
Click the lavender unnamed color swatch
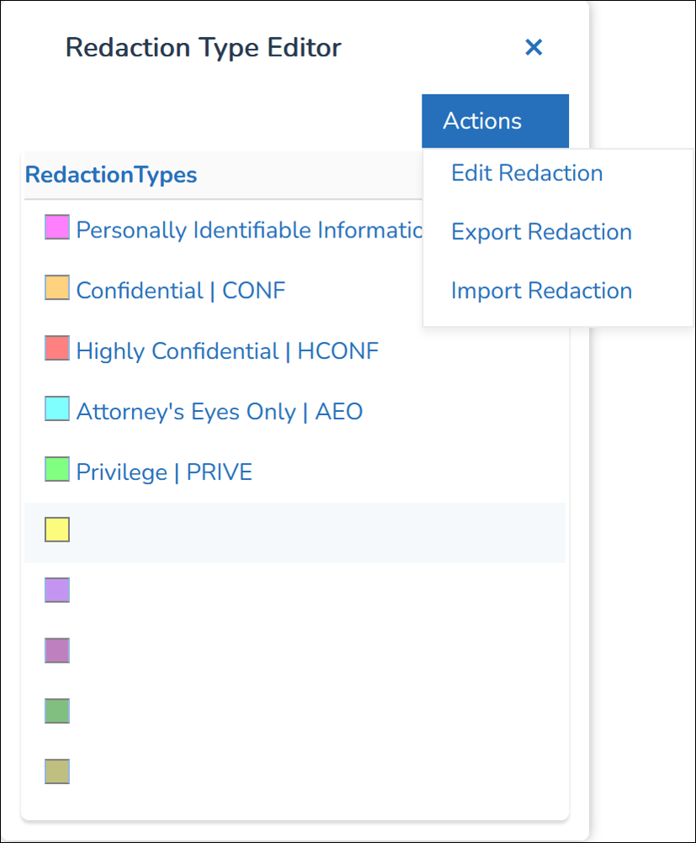(57, 590)
